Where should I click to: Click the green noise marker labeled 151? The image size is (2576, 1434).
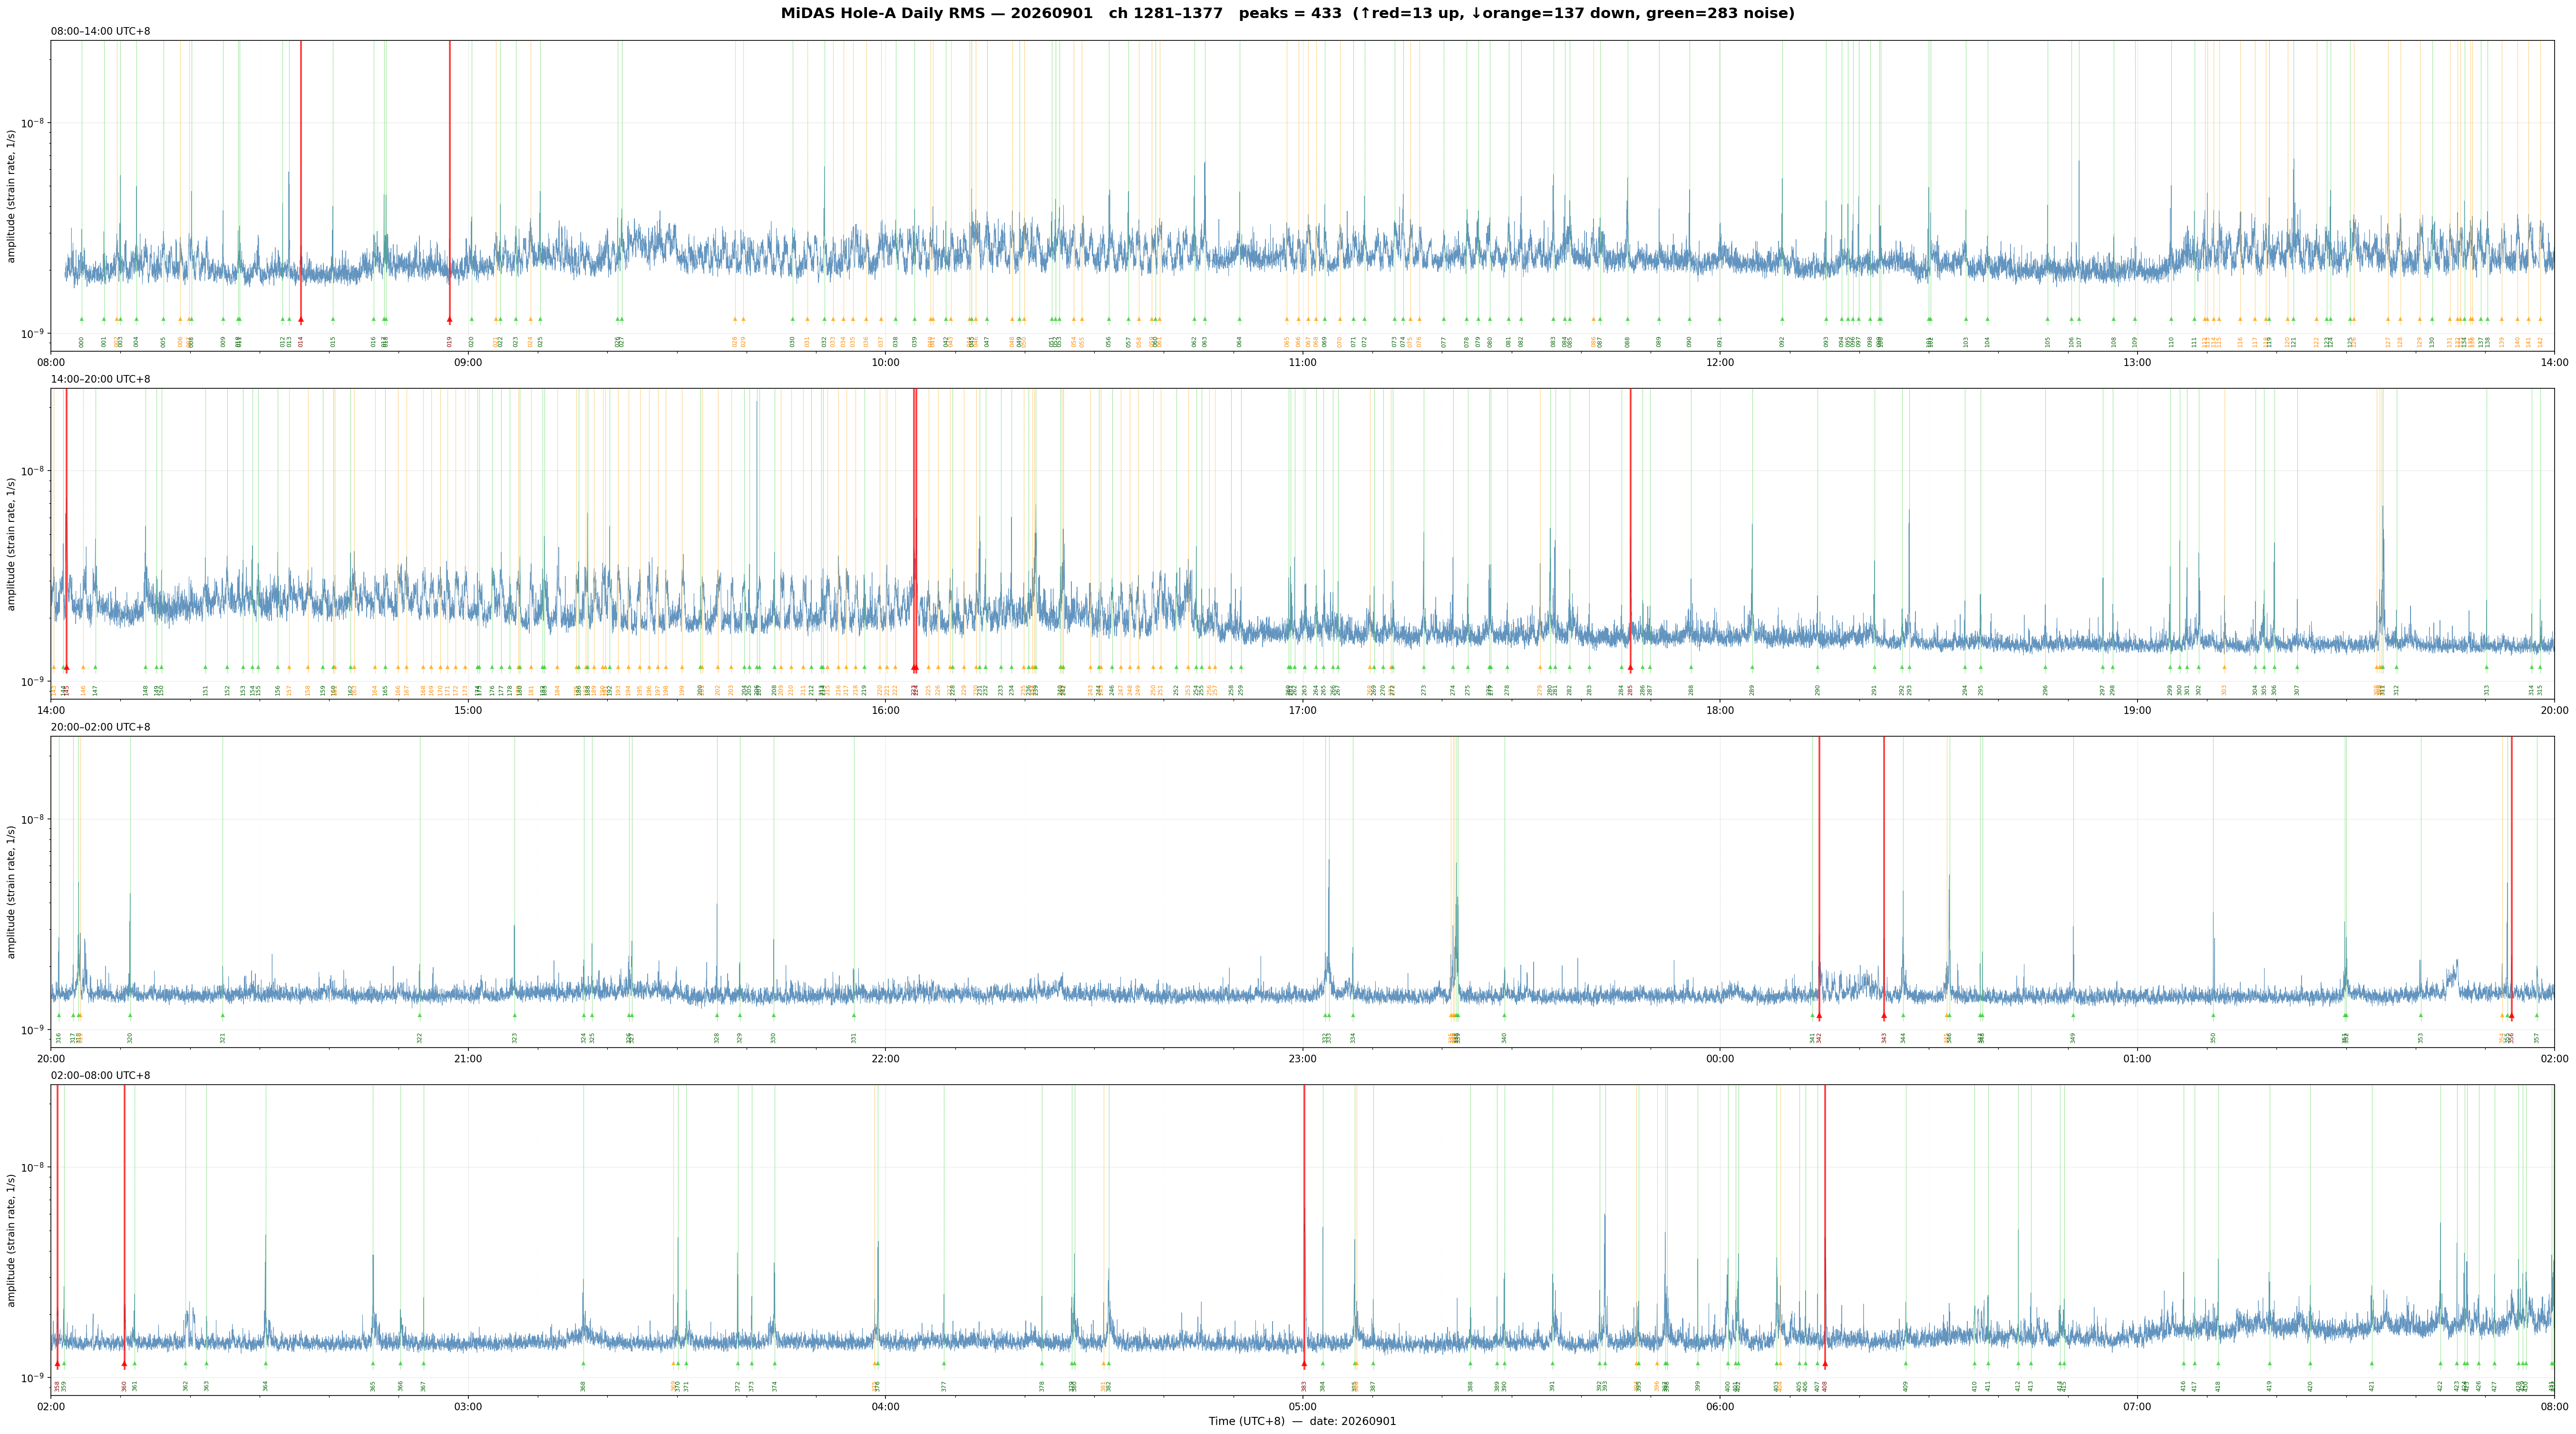[x=206, y=667]
